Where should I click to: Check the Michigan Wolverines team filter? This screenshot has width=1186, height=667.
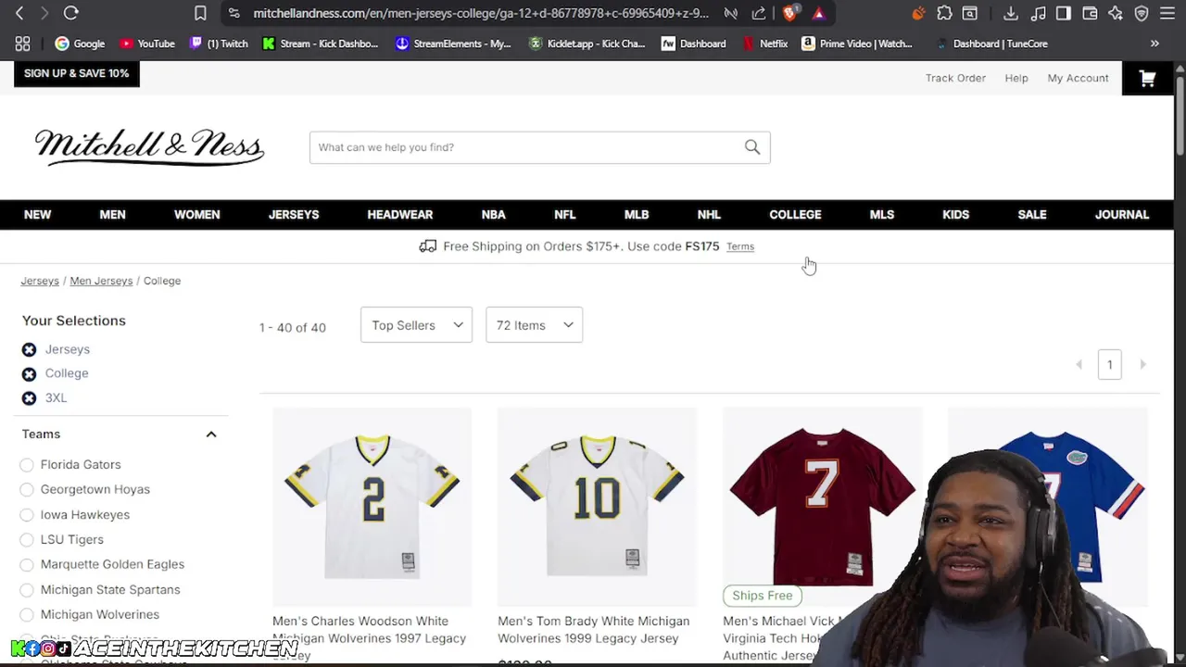pyautogui.click(x=27, y=614)
